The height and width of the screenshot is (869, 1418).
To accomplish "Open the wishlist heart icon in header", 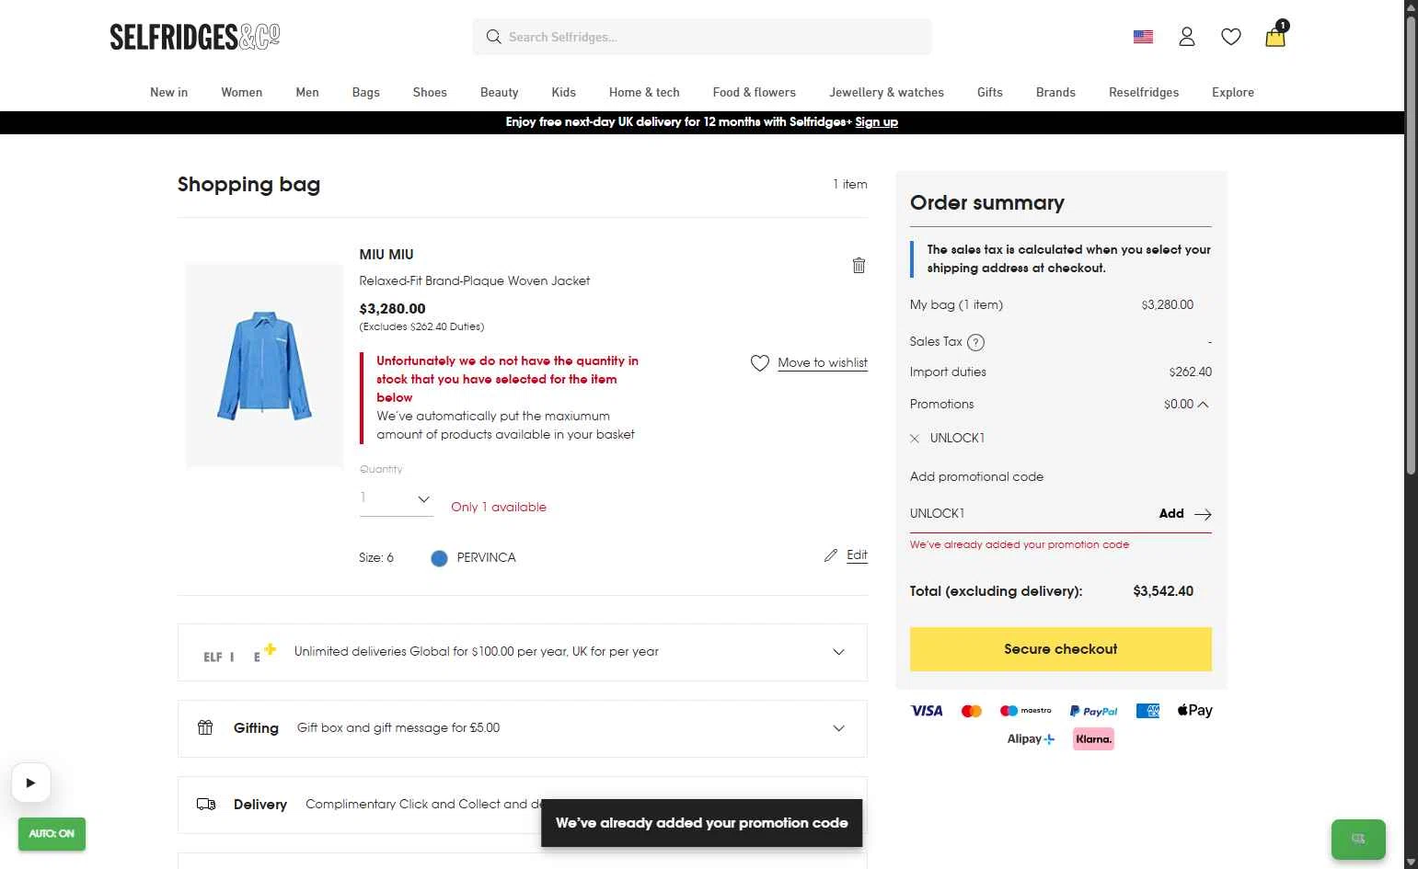I will 1231,37.
